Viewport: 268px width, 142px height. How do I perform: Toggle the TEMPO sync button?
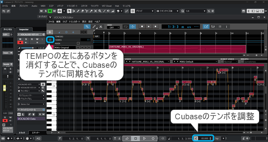pos(50,40)
